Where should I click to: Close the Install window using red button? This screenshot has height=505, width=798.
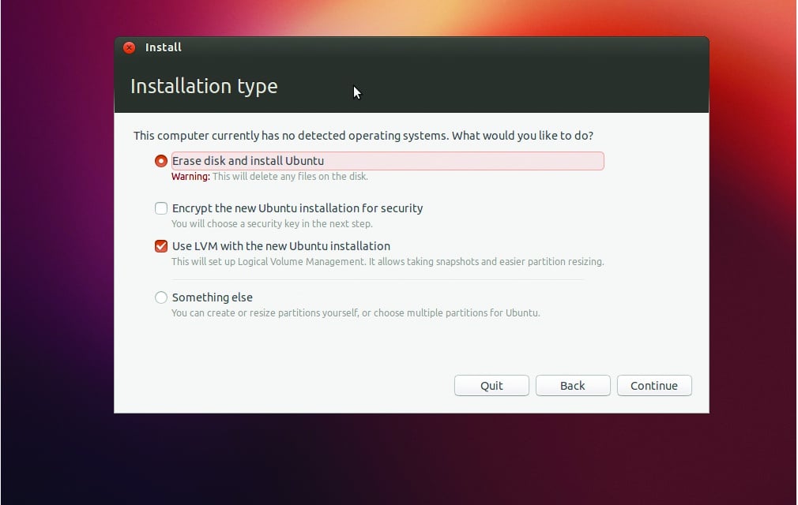pyautogui.click(x=129, y=47)
